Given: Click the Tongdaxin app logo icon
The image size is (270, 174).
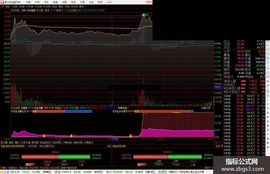Looking at the screenshot, I should tap(2, 2).
